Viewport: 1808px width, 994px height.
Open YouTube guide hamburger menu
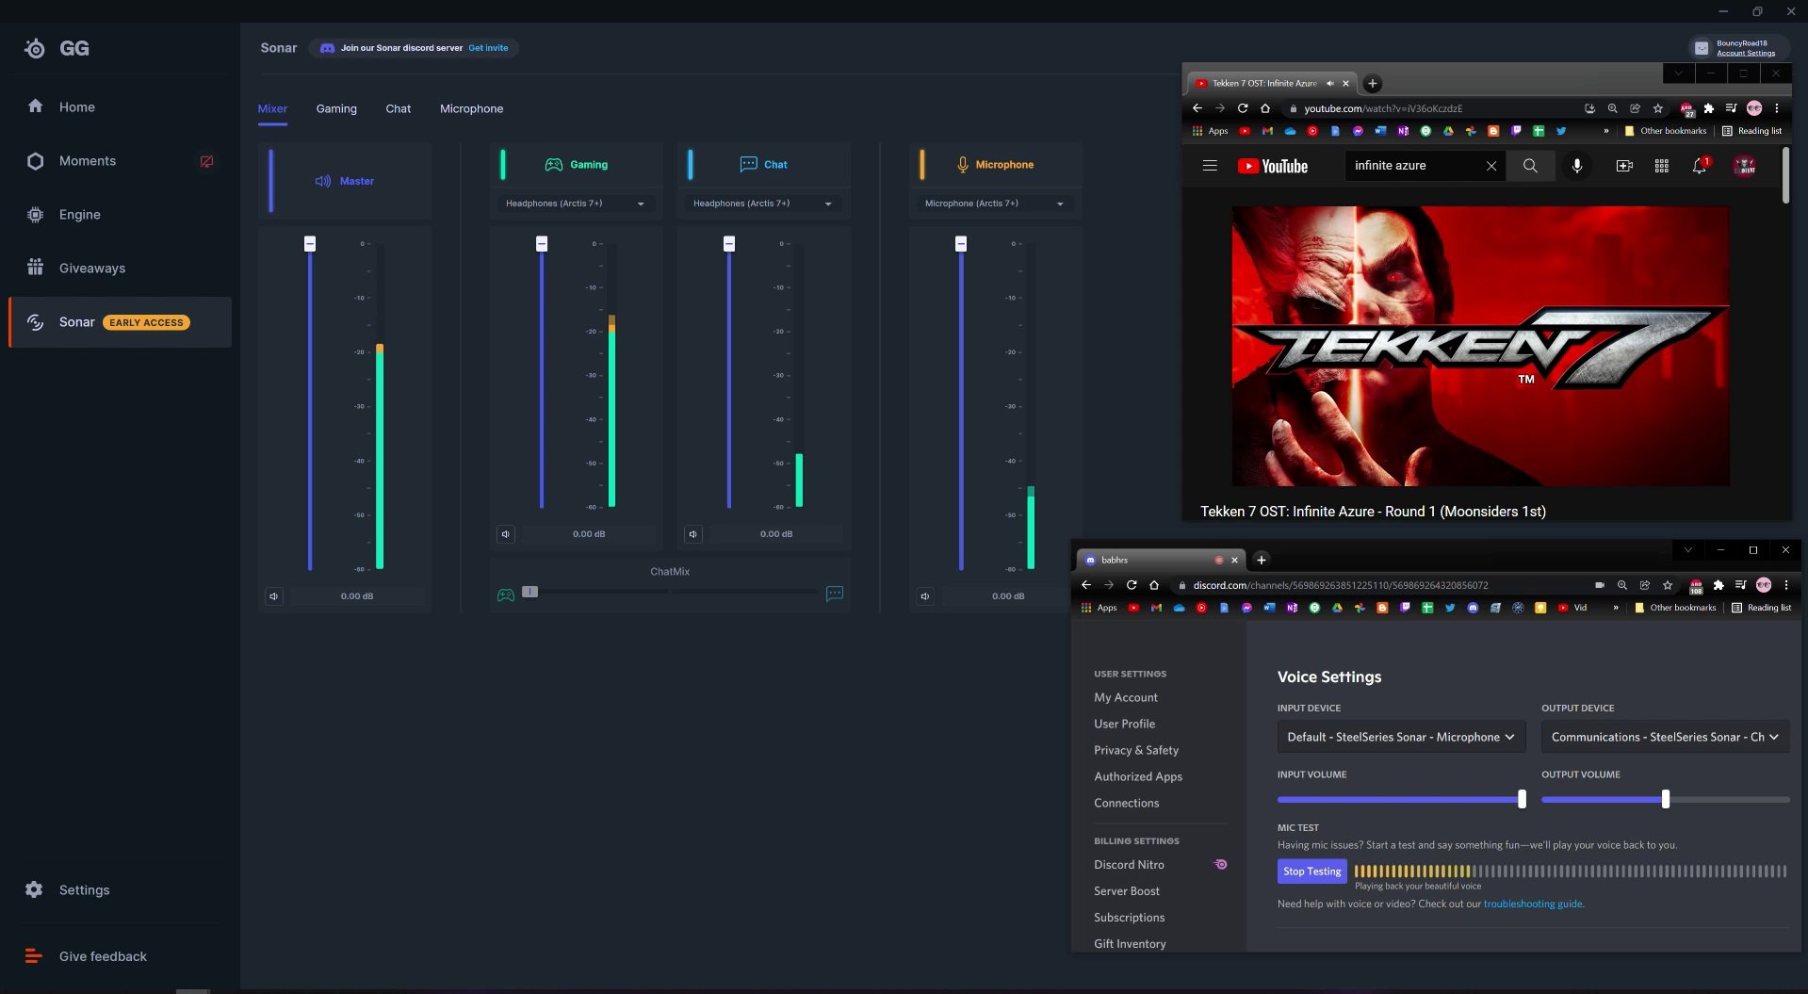click(1210, 166)
